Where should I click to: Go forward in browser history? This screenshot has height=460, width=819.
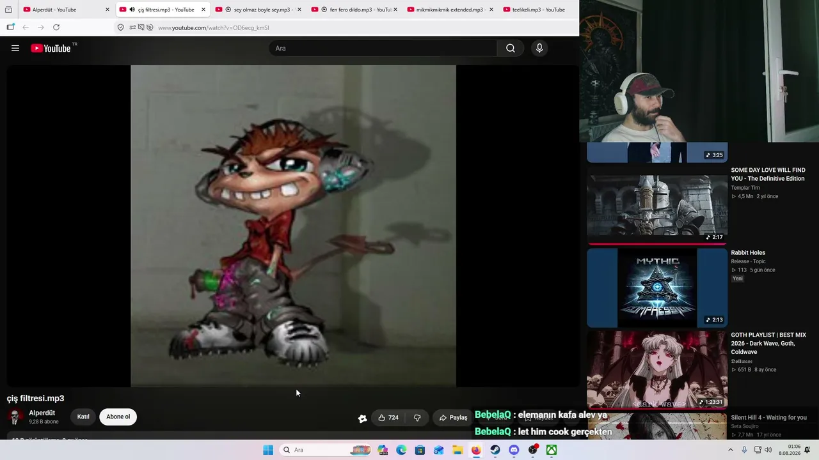click(x=41, y=27)
